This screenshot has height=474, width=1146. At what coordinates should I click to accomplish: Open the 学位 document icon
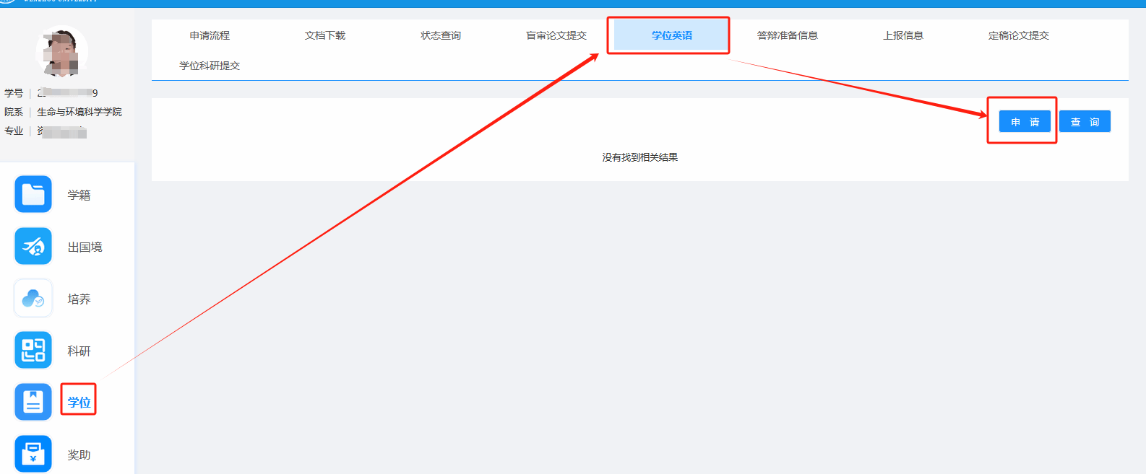click(x=33, y=402)
